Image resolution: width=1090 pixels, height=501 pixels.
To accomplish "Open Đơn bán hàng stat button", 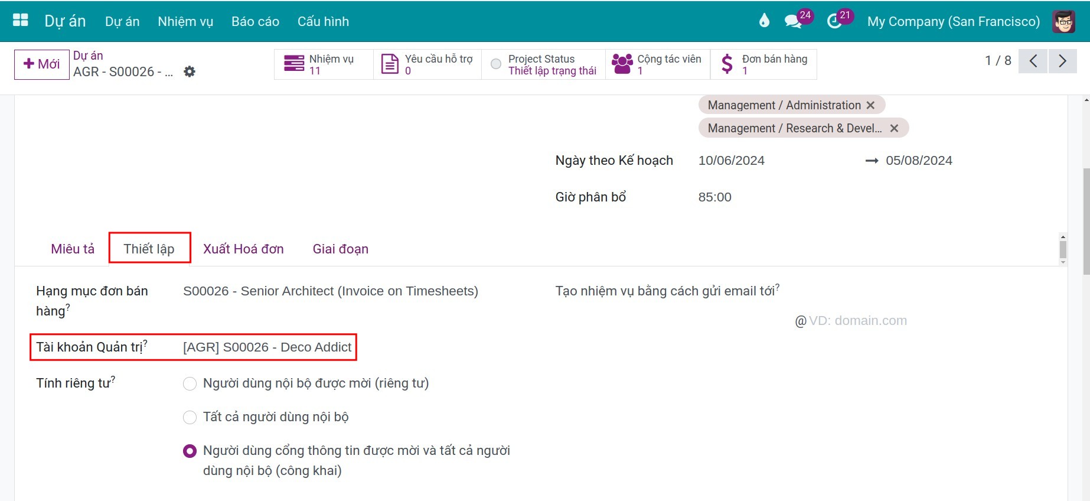I will point(764,64).
